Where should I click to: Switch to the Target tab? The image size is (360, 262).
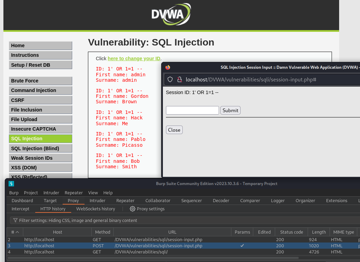[50, 201]
